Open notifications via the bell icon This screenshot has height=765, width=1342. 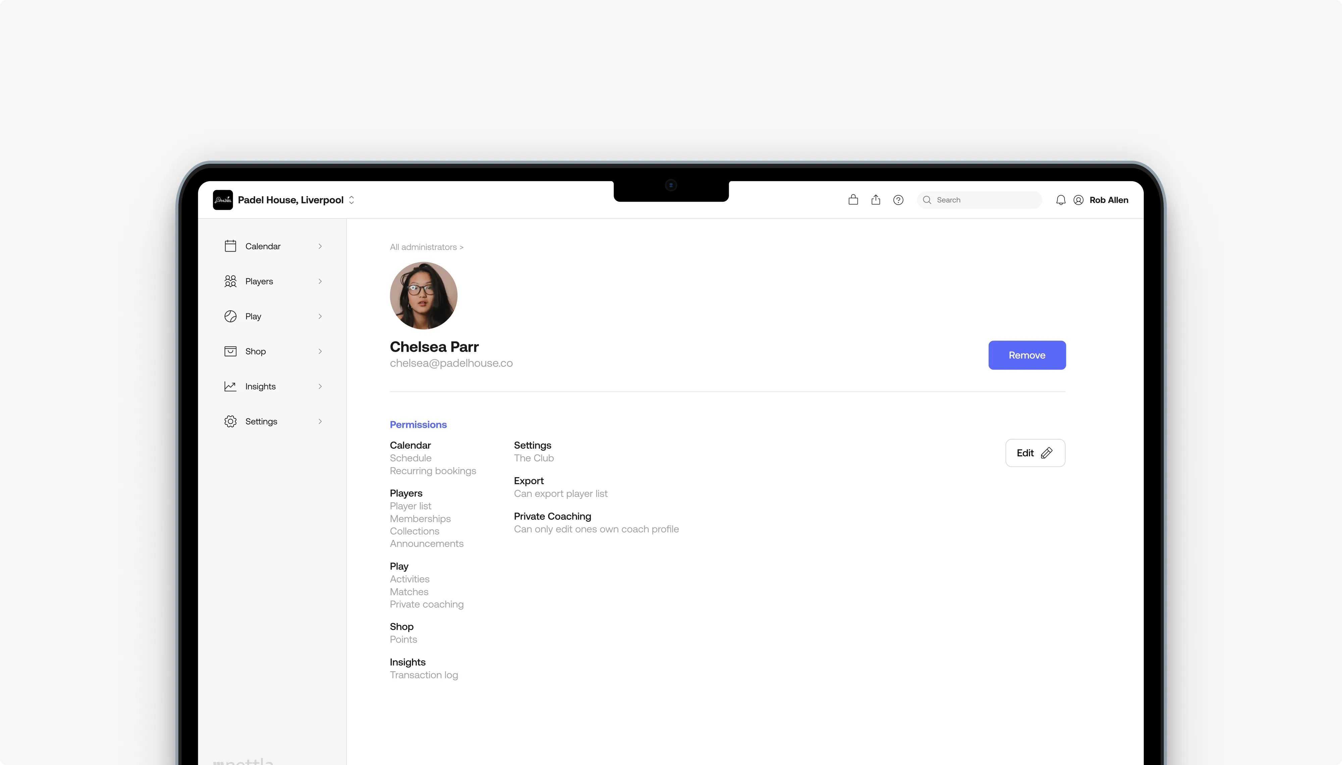[1060, 200]
